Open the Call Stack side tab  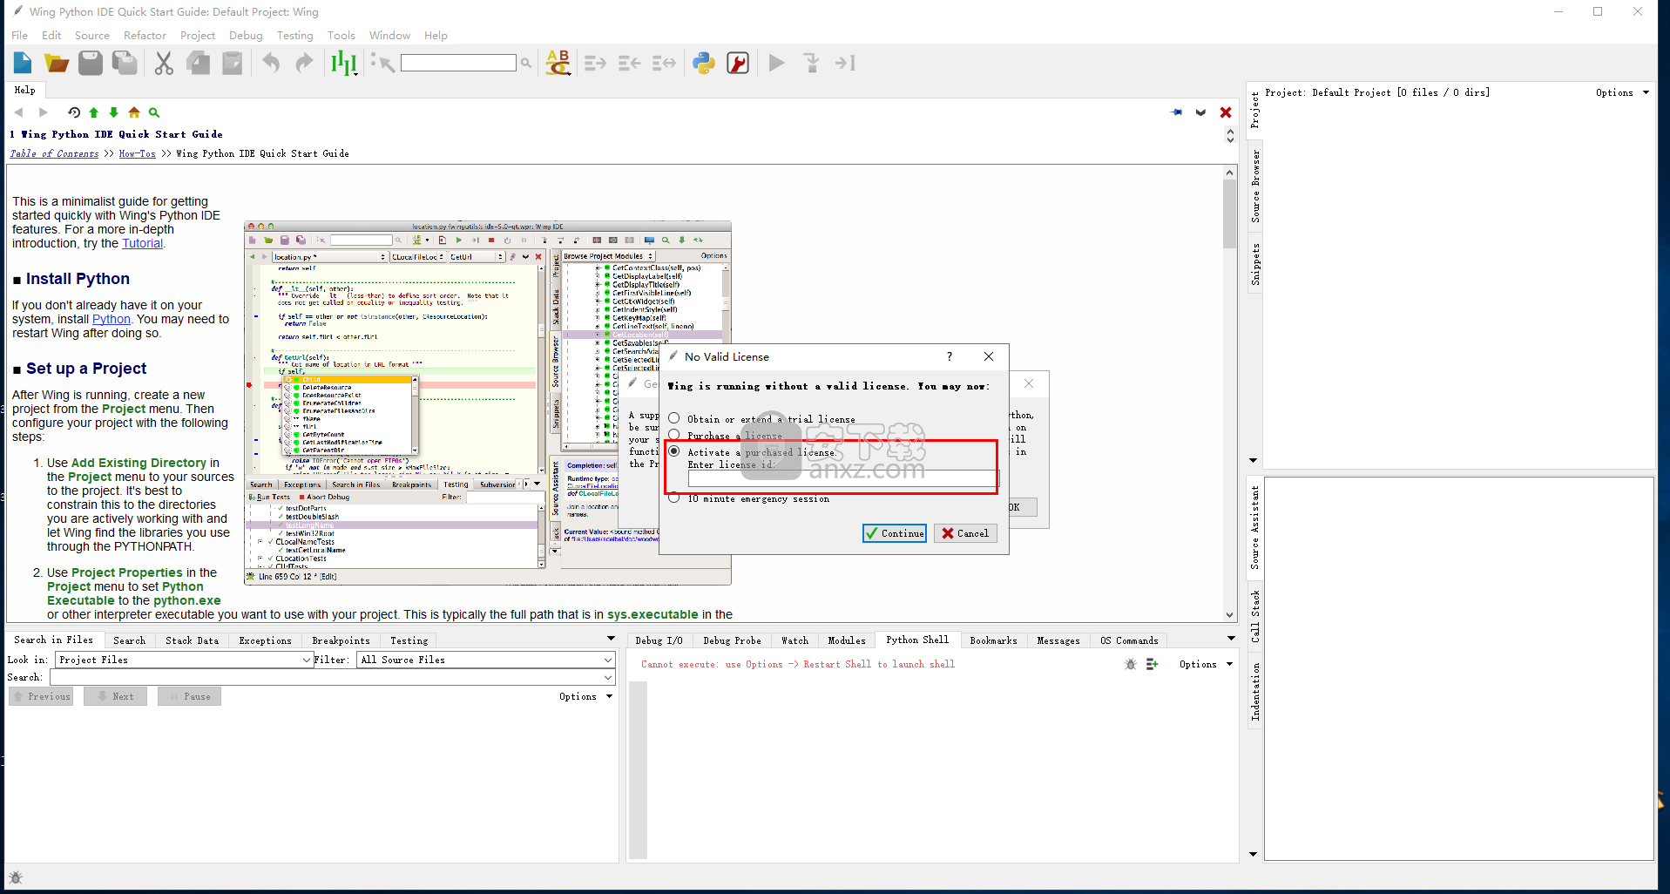(x=1255, y=616)
